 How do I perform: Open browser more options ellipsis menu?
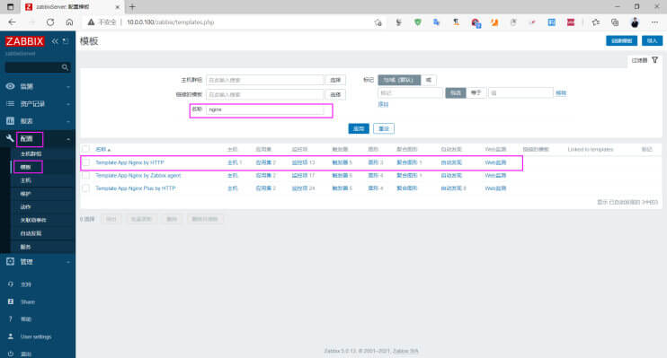(654, 22)
